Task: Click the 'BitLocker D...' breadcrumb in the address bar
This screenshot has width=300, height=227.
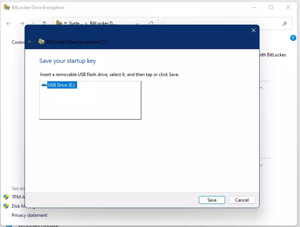Action: [x=103, y=23]
